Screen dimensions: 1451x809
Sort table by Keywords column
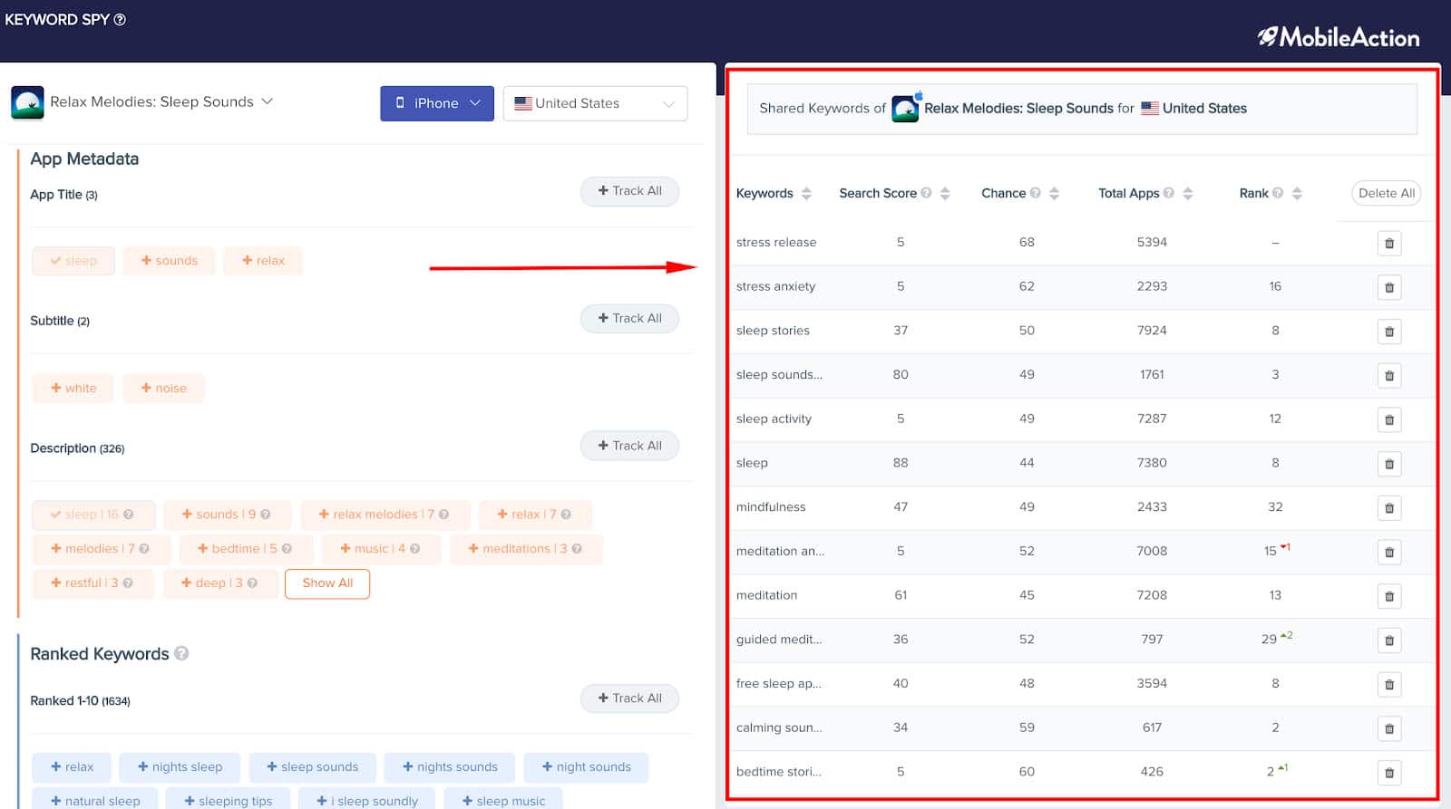click(x=806, y=193)
